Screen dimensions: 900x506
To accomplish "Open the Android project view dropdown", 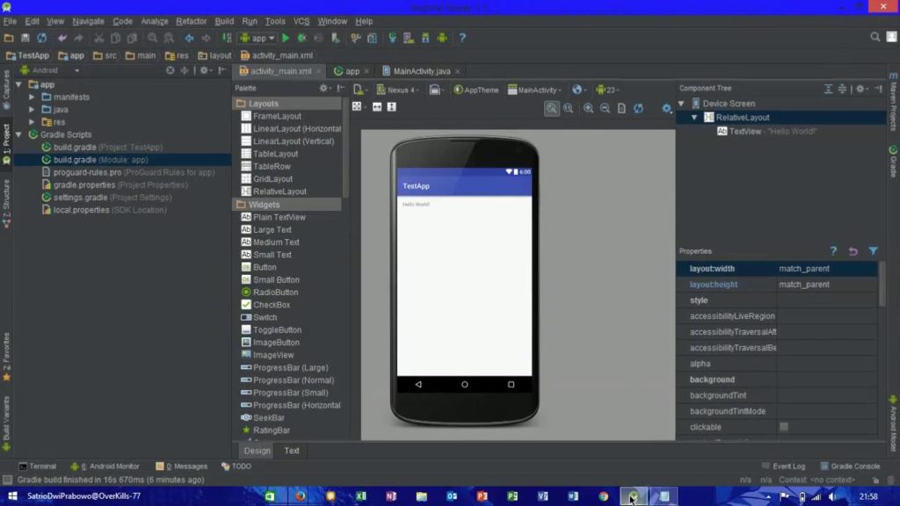I will point(49,70).
